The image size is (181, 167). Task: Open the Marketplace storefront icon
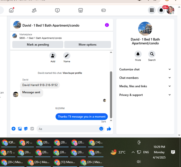pos(80,10)
